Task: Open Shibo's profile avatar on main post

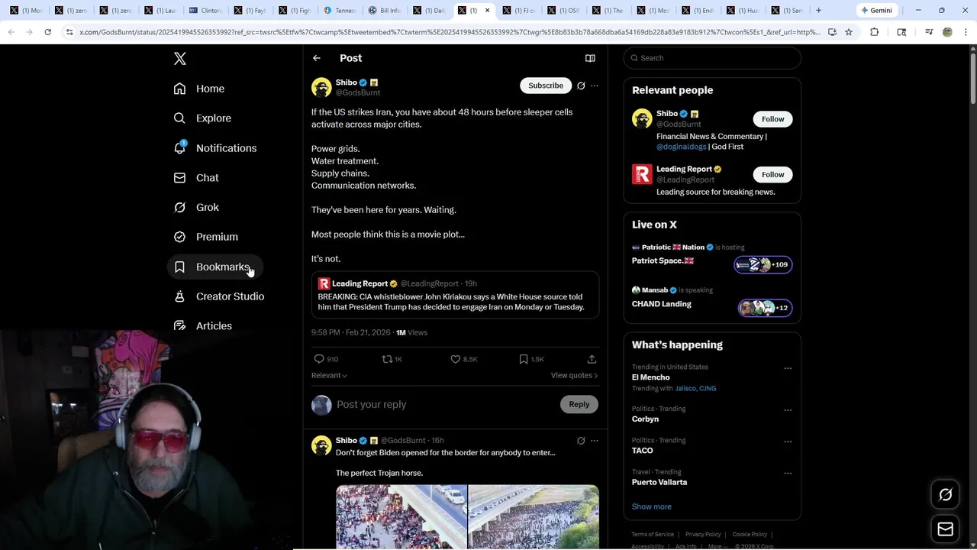Action: pos(321,87)
